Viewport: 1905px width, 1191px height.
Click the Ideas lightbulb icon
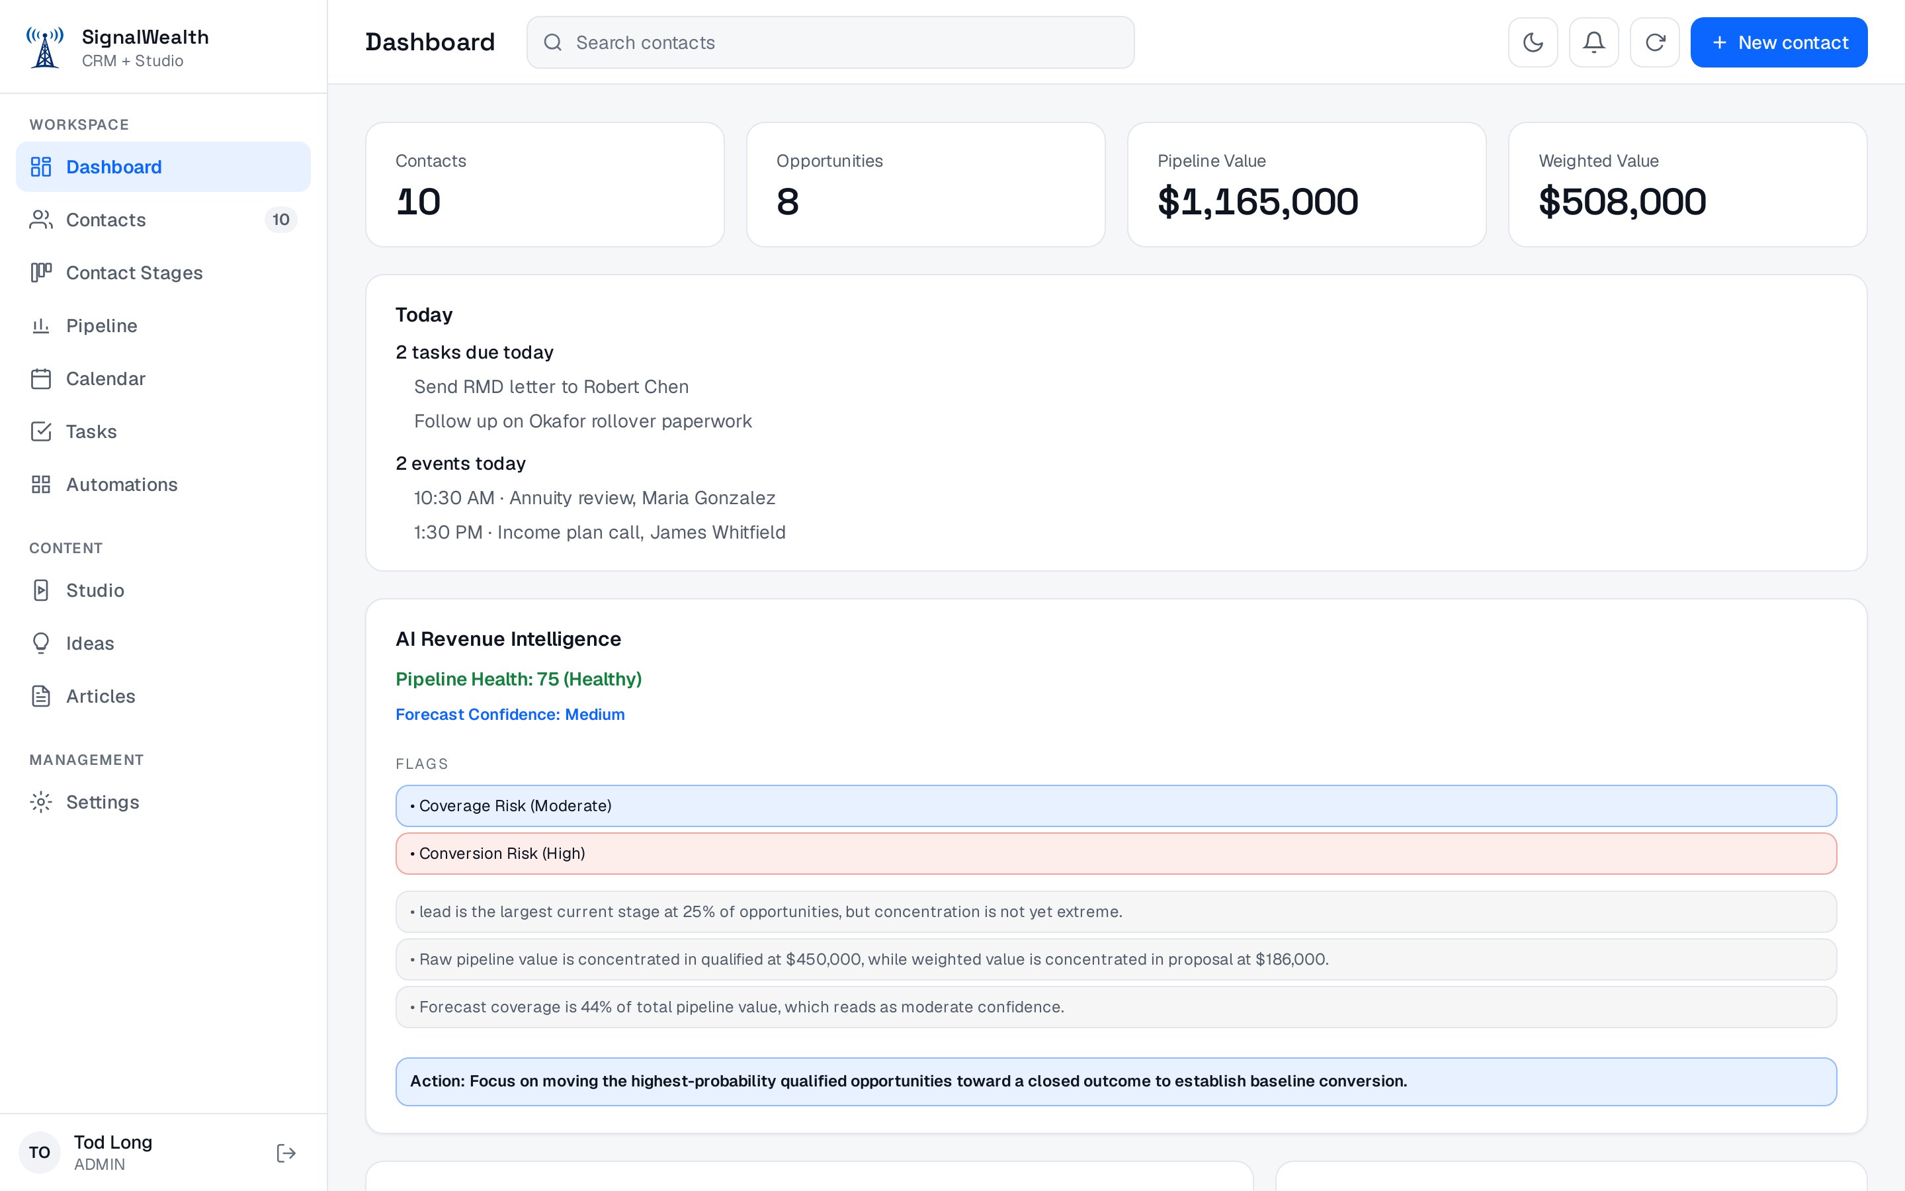pyautogui.click(x=41, y=644)
